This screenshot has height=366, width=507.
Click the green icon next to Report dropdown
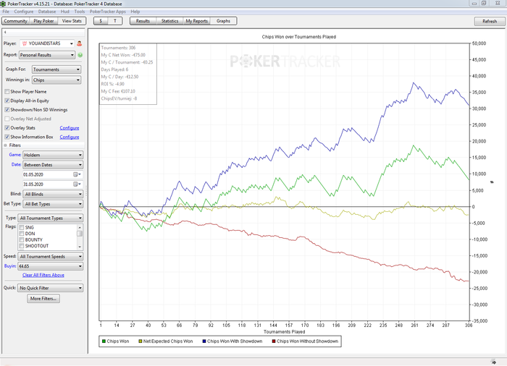(x=80, y=55)
